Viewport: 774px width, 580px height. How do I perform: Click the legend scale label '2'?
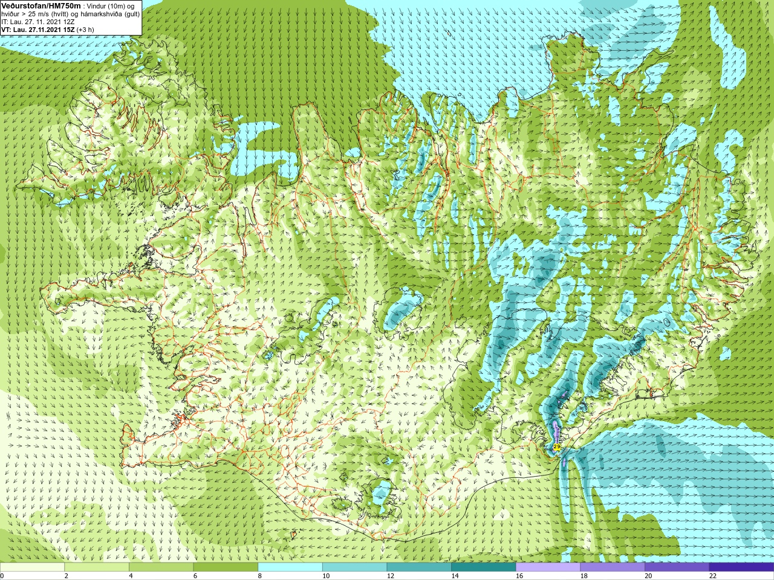point(67,576)
